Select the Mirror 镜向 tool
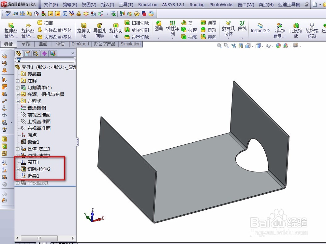Image resolution: width=326 pixels, height=244 pixels. coord(209,37)
